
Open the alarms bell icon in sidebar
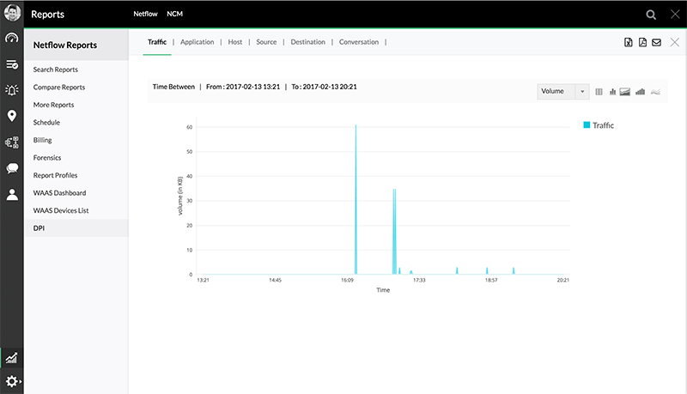click(12, 90)
